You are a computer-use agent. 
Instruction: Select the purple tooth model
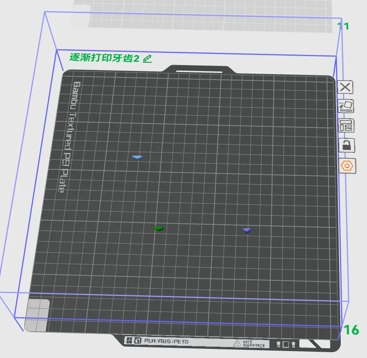coord(247,230)
